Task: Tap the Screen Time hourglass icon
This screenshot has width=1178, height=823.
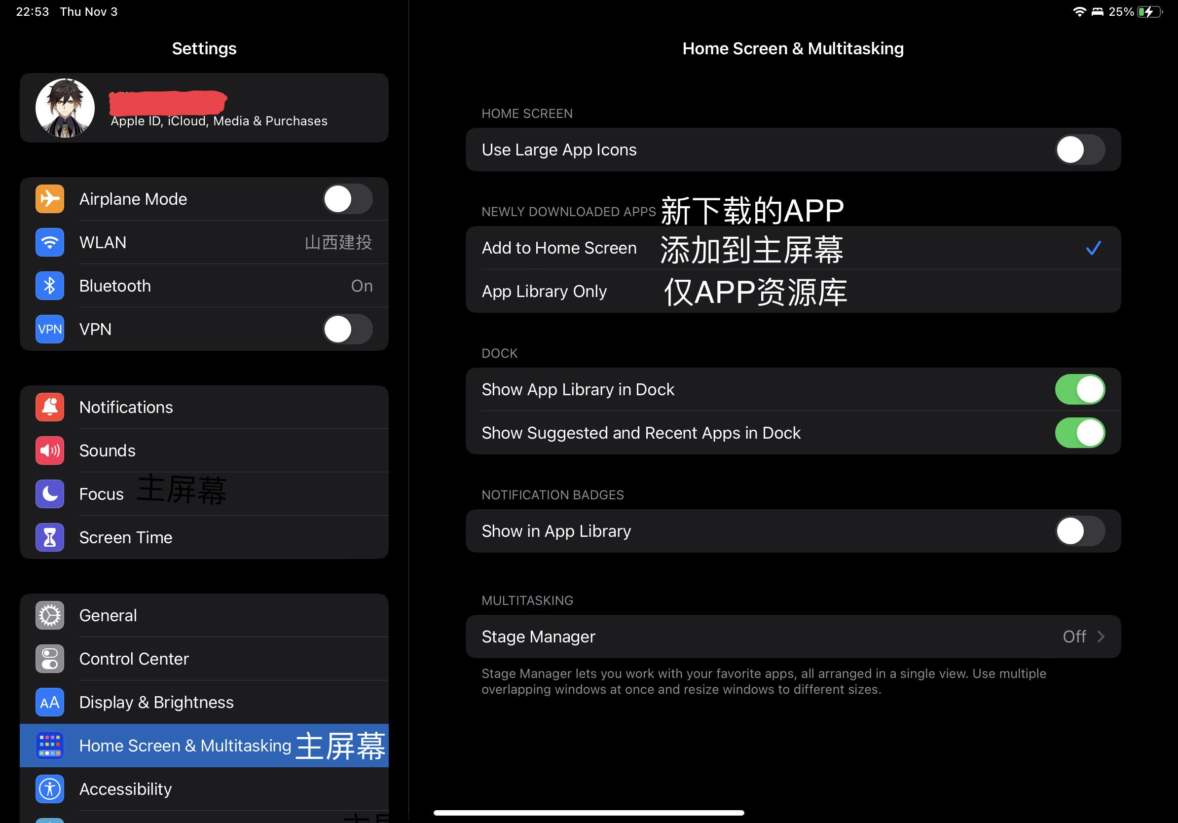Action: click(50, 537)
